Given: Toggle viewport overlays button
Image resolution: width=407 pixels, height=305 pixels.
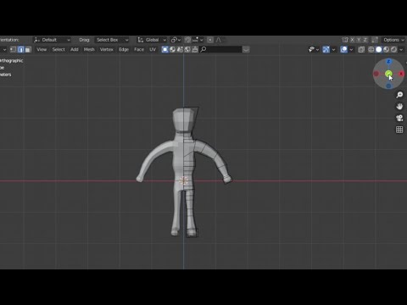Looking at the screenshot, I should (x=343, y=50).
